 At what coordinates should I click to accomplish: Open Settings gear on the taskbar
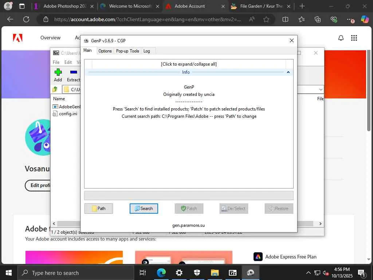(x=179, y=273)
